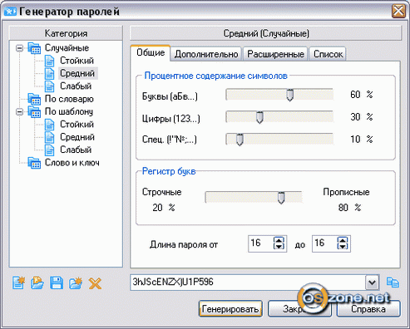The image size is (410, 329).
Task: Decrease maximum password length with down arrow
Action: [343, 247]
